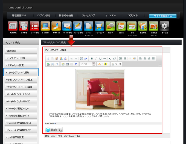The height and width of the screenshot is (144, 186).
Task: Click the insert table icon in editor
Action: (x=67, y=64)
